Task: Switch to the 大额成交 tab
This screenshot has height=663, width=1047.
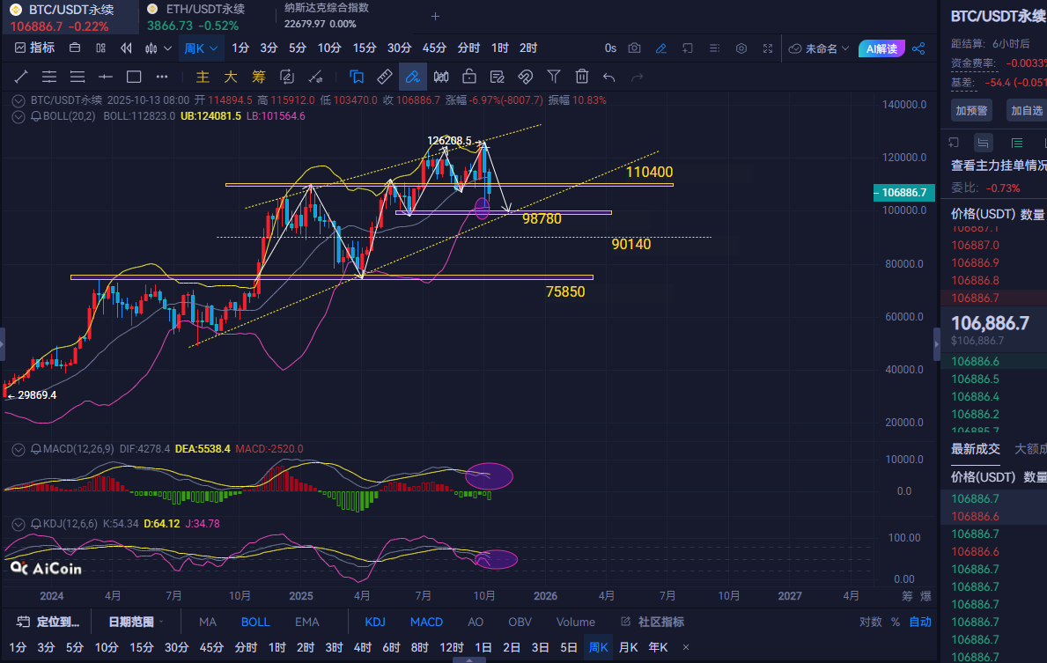Action: (1030, 449)
